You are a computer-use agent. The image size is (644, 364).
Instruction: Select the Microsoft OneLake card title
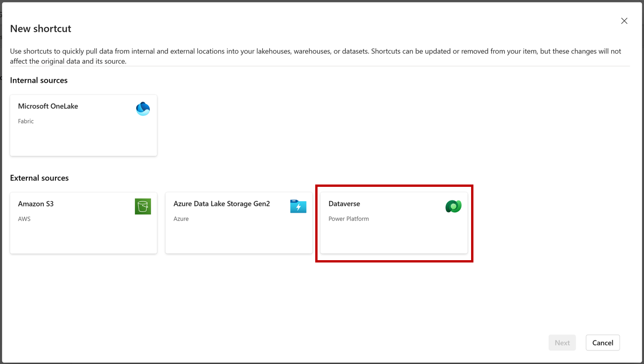coord(48,106)
